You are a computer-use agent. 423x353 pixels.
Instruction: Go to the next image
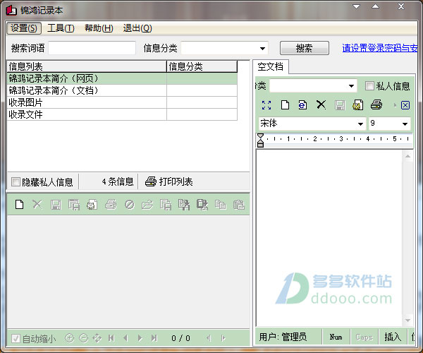coord(140,338)
